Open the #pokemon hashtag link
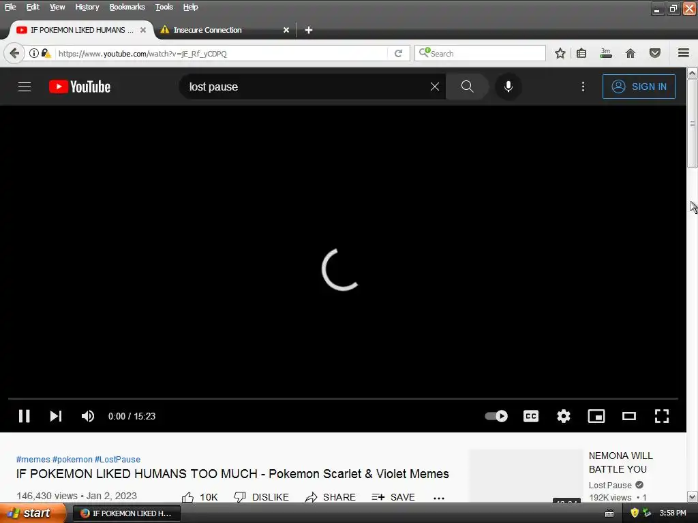This screenshot has width=698, height=523. coord(72,460)
